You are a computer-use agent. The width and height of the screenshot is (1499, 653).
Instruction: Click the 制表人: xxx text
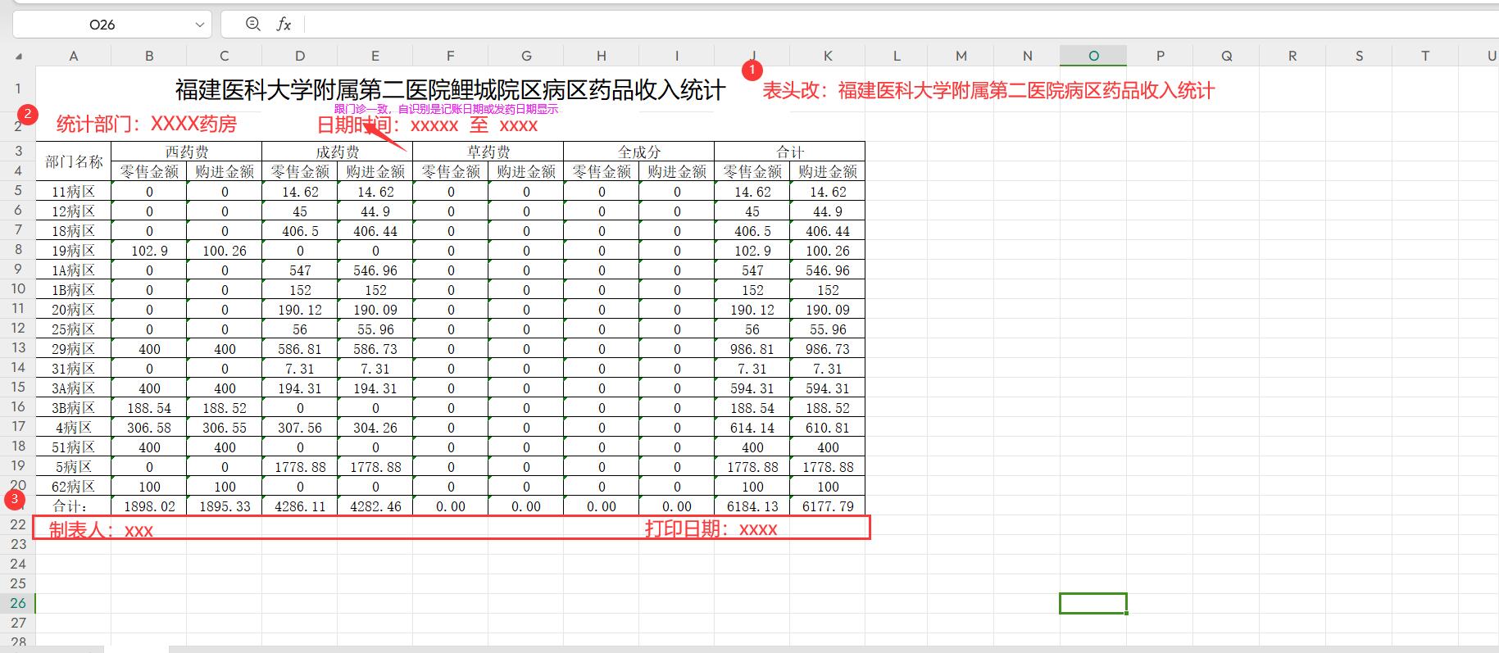click(101, 530)
